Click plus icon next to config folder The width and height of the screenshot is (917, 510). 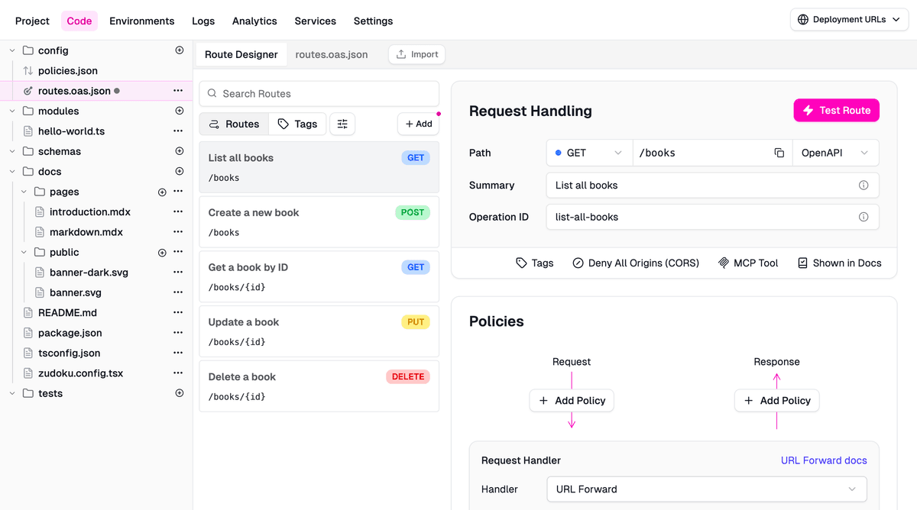click(x=180, y=50)
